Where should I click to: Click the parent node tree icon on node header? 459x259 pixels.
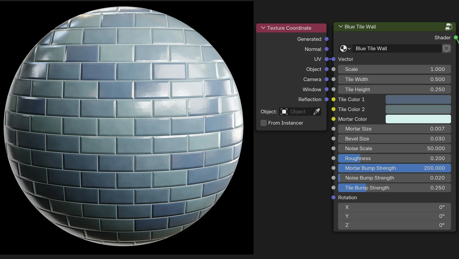(449, 27)
